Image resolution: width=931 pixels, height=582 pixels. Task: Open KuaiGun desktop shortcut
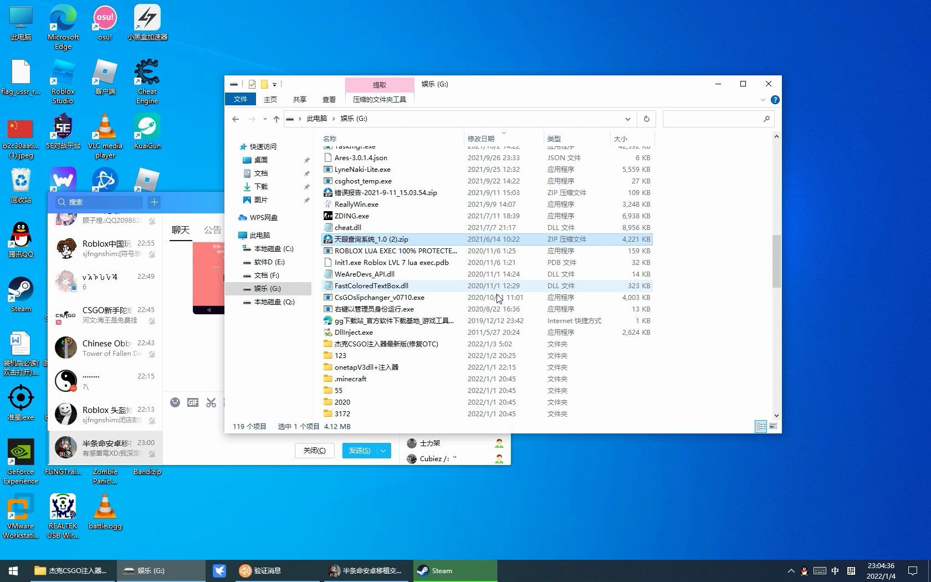(147, 131)
